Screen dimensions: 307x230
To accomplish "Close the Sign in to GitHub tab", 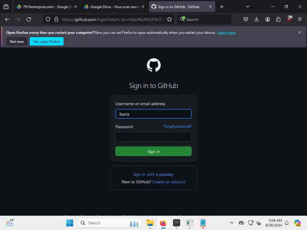I will [210, 7].
